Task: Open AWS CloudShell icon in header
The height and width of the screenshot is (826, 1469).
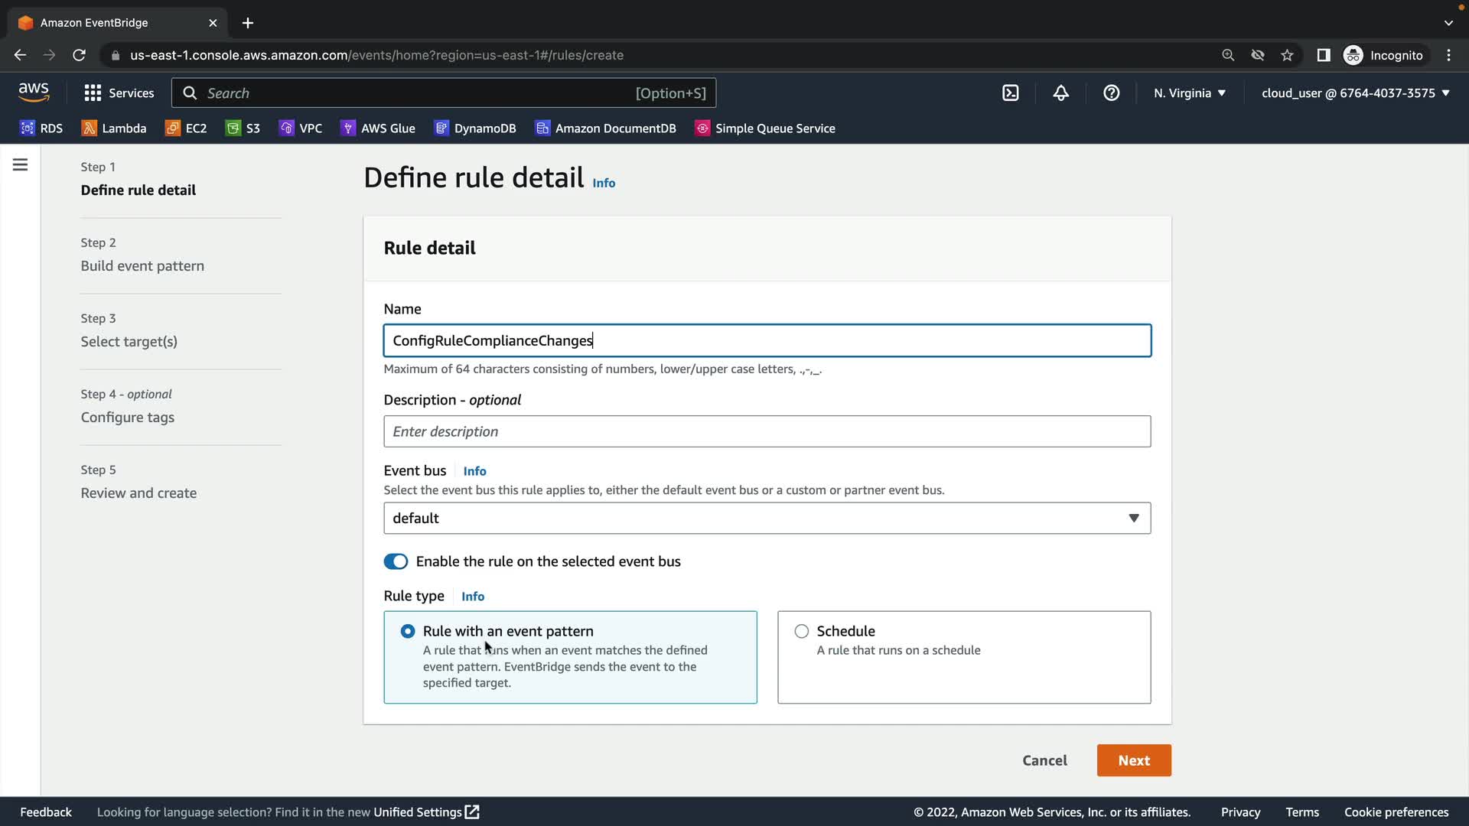Action: [x=1010, y=93]
